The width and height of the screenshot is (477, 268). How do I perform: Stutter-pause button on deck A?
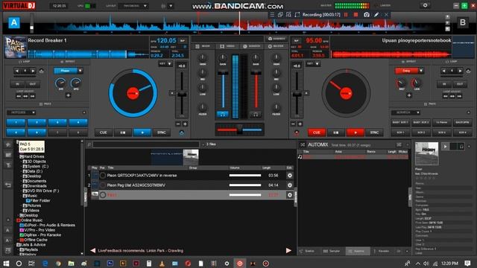[122, 133]
